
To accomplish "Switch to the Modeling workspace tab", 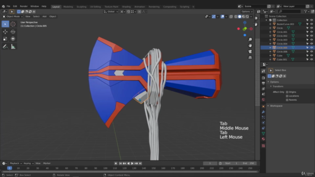I will tap(68, 6).
